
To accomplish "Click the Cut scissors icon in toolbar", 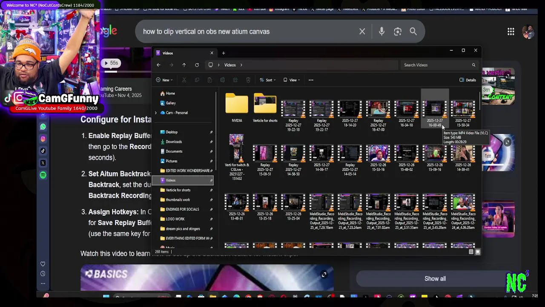I will [184, 80].
